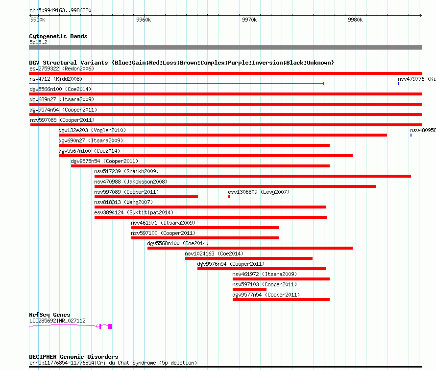Viewport: 436px width, 370px height.
Task: Open nsv597085 (Cooper2011) variant
Action: pyautogui.click(x=226, y=125)
